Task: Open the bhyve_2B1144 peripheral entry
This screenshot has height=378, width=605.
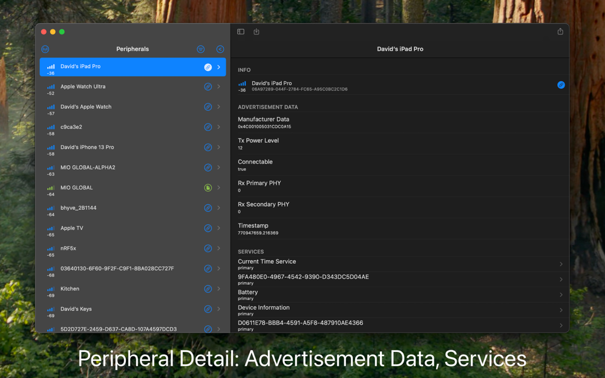Action: click(x=132, y=210)
